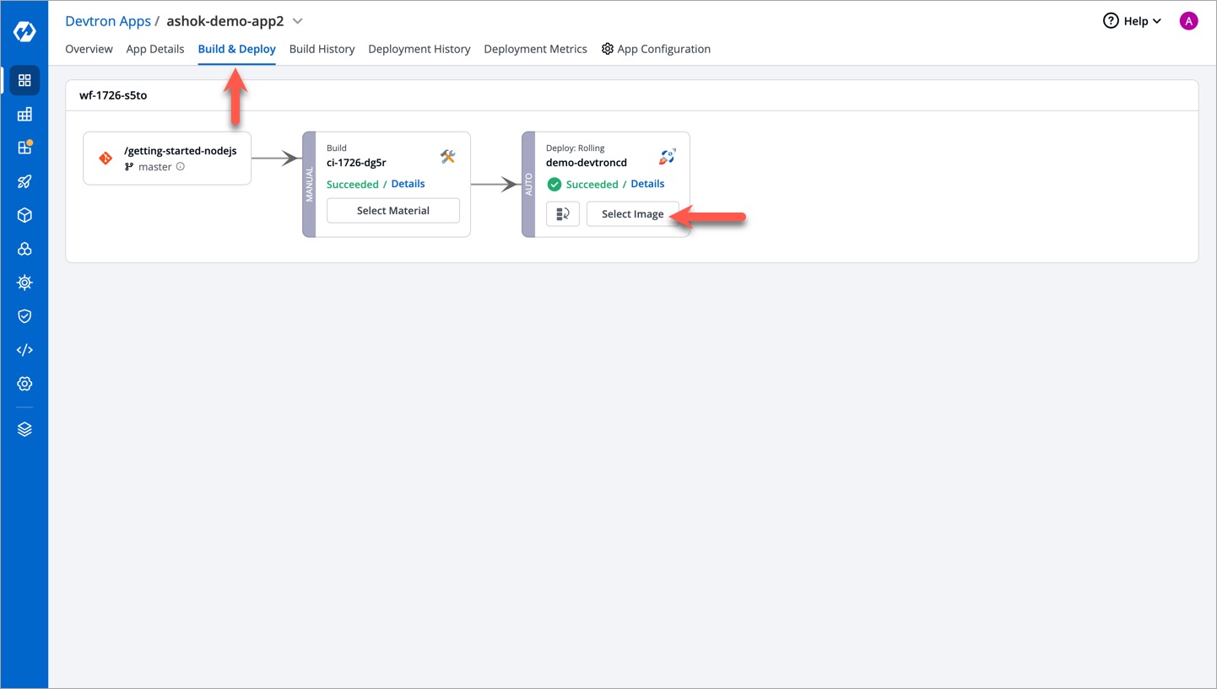Click the rocket Resource Browser sidebar icon
This screenshot has height=689, width=1217.
click(24, 181)
